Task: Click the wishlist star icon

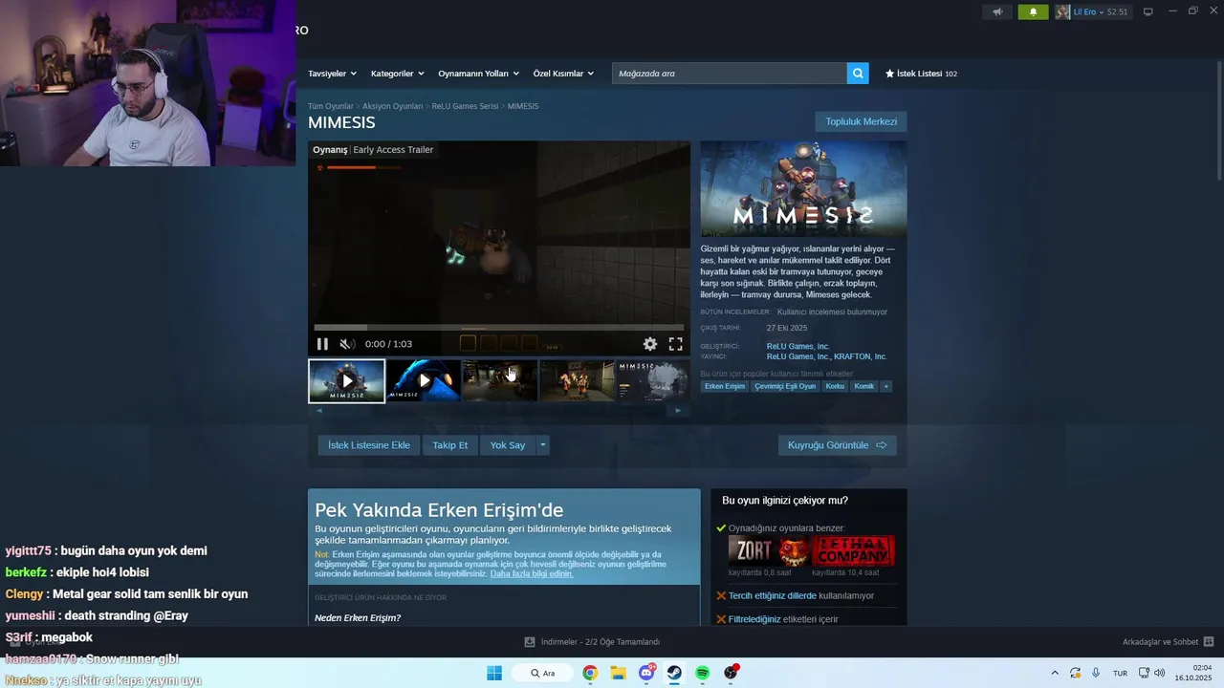Action: point(890,73)
